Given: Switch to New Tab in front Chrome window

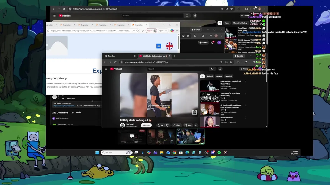Looking at the screenshot, I should click(120, 56).
